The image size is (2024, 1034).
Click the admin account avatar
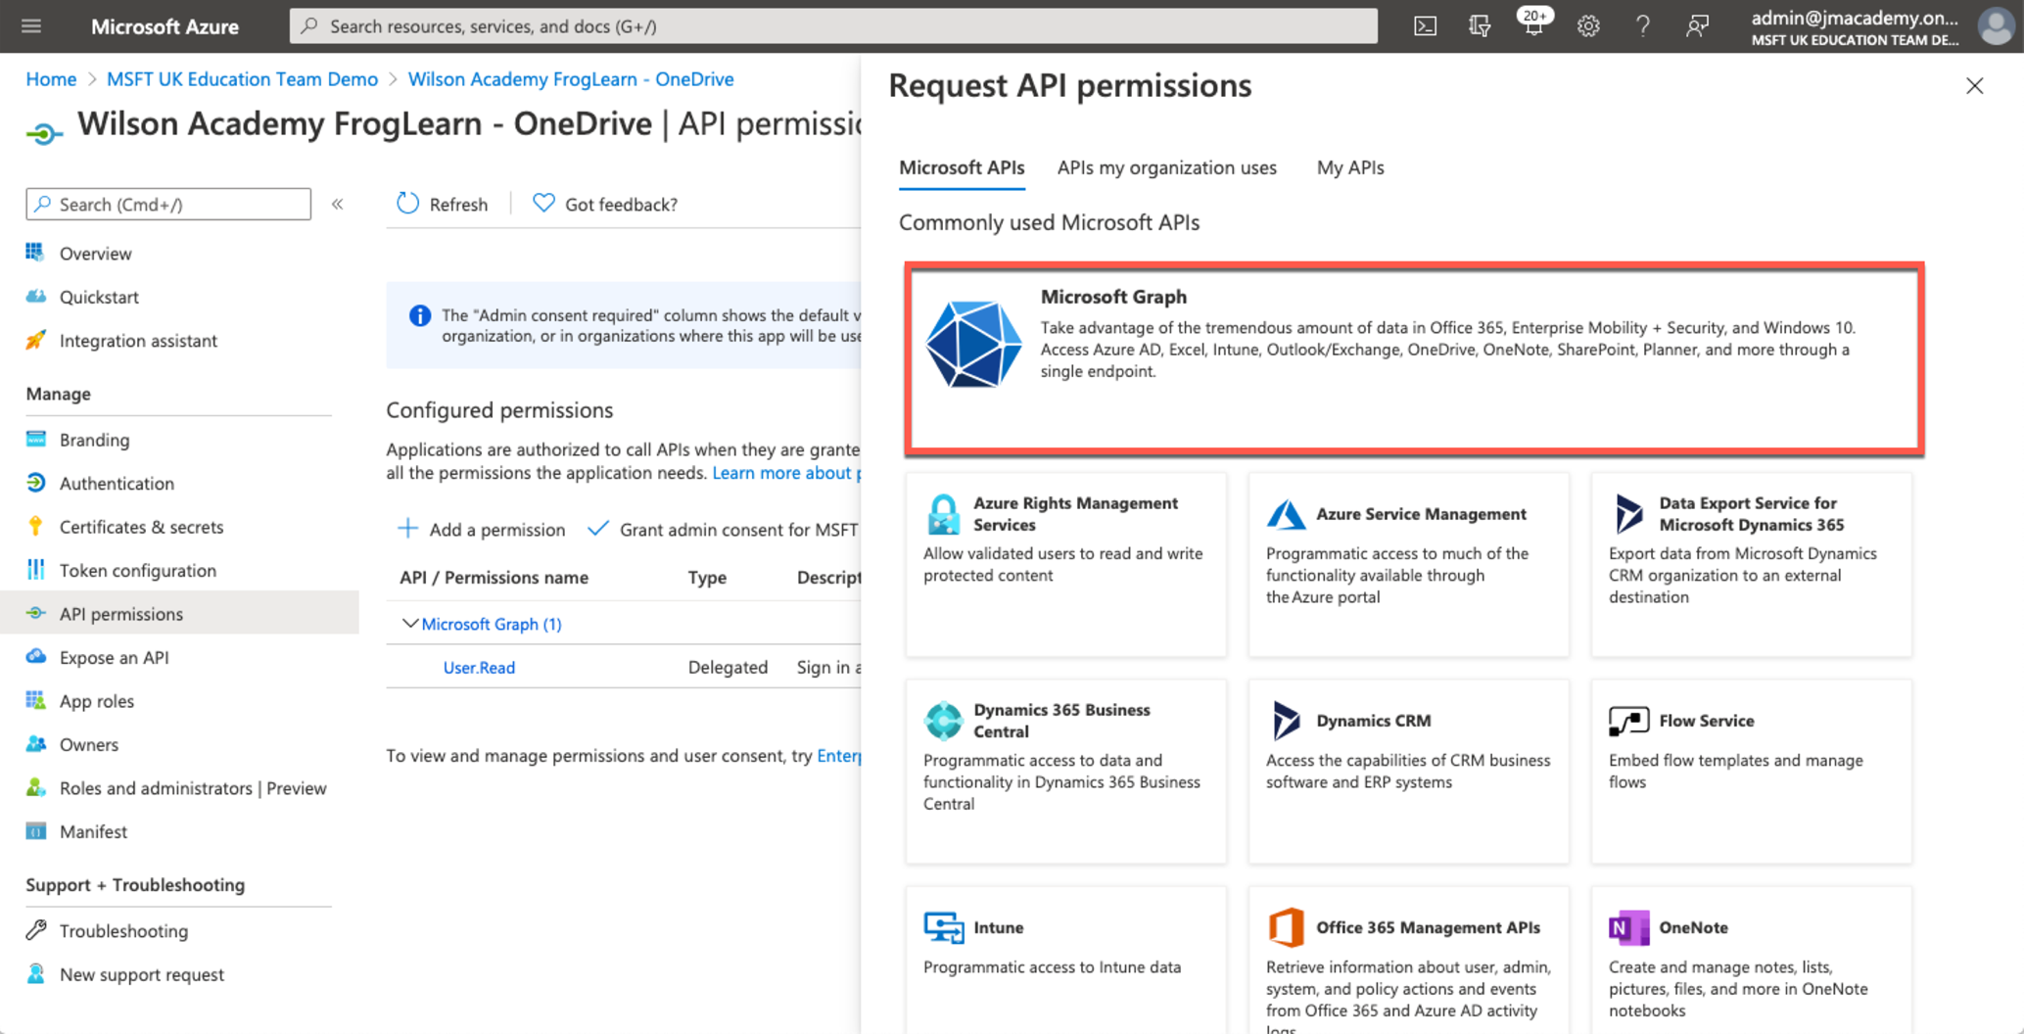coord(1996,26)
